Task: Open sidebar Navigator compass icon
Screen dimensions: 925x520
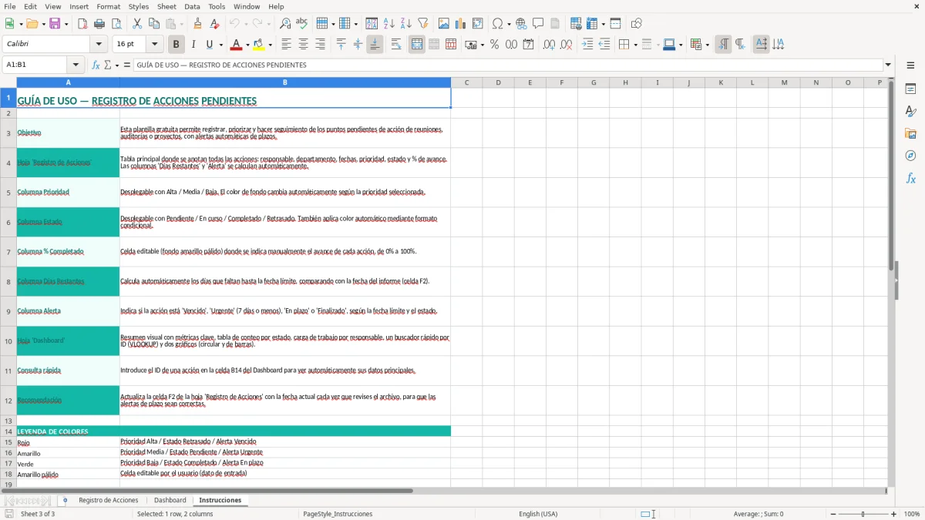Action: coord(910,156)
